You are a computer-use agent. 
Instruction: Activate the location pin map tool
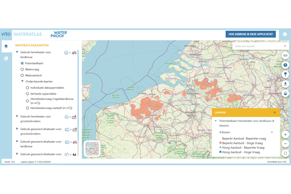point(285,74)
